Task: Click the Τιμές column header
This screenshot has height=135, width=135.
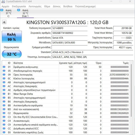Action: coord(116,63)
